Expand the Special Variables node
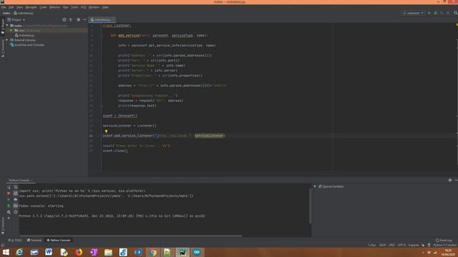 315,186
